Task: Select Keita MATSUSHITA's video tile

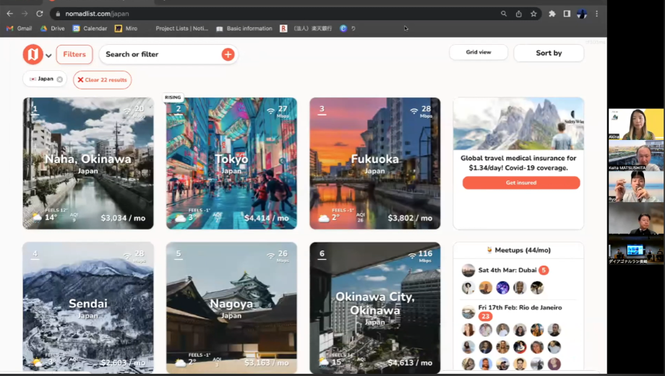Action: tap(636, 155)
